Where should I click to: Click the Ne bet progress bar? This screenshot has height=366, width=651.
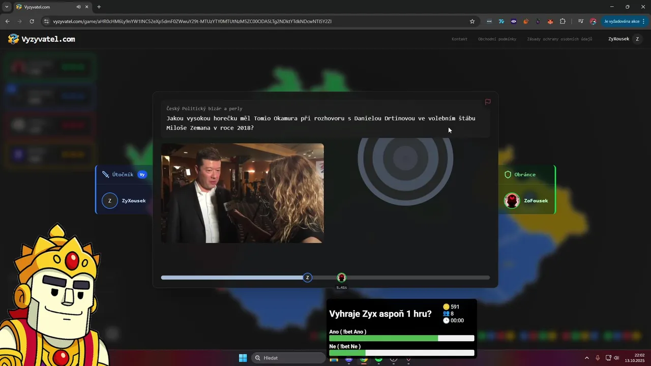(402, 353)
